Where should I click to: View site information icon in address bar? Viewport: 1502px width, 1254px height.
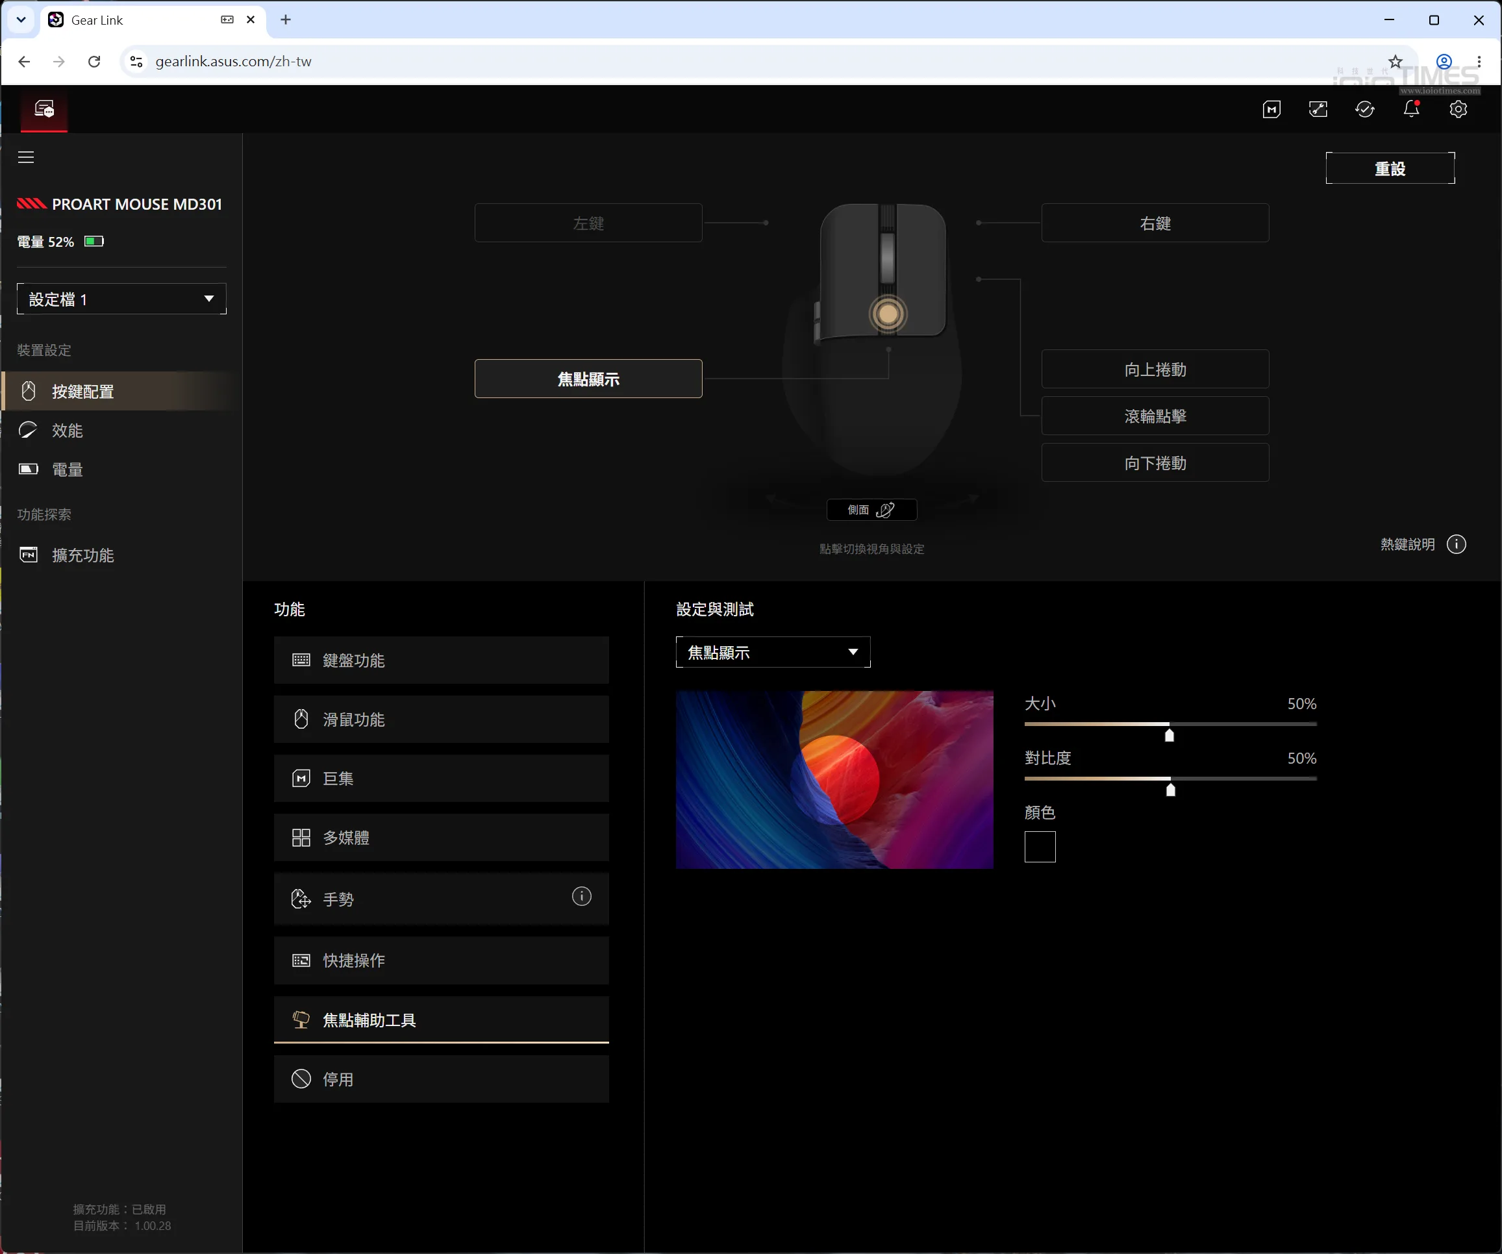pyautogui.click(x=136, y=62)
